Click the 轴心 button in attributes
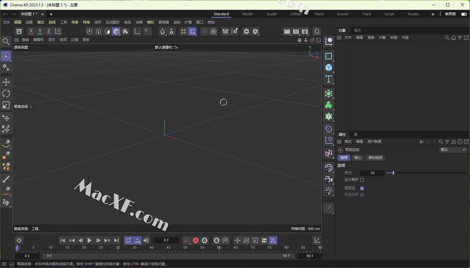The width and height of the screenshot is (470, 268). tap(358, 158)
